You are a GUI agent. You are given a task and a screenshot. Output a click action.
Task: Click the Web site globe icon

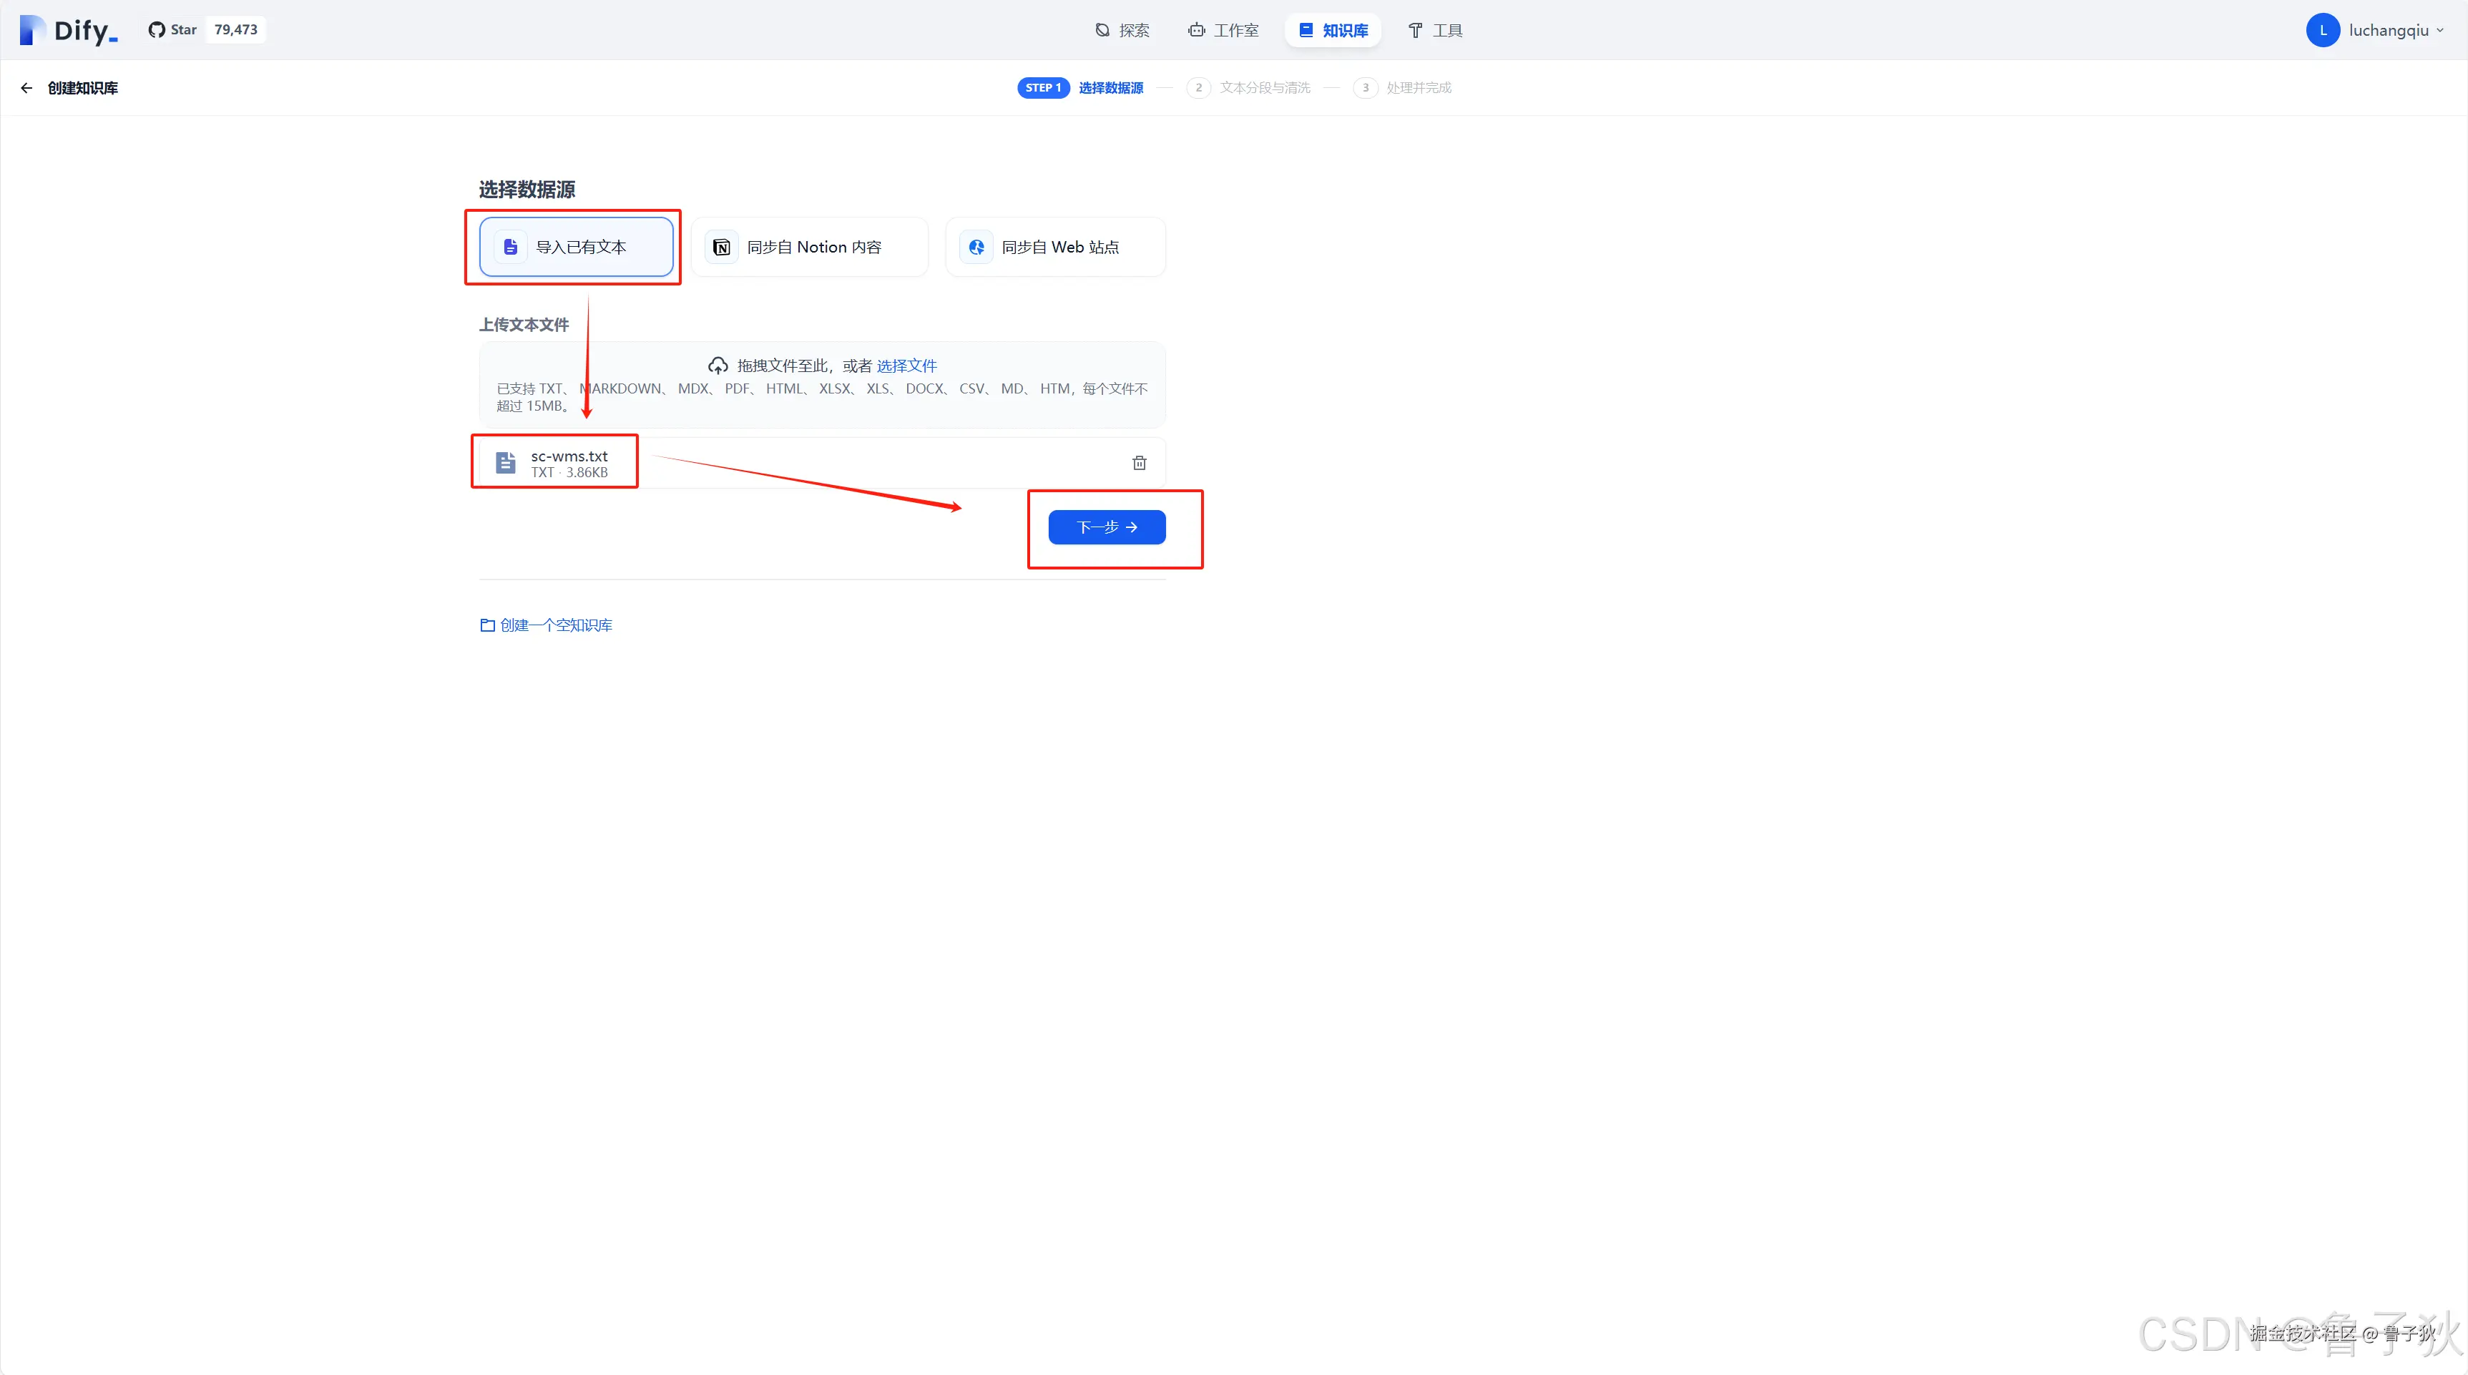tap(976, 248)
